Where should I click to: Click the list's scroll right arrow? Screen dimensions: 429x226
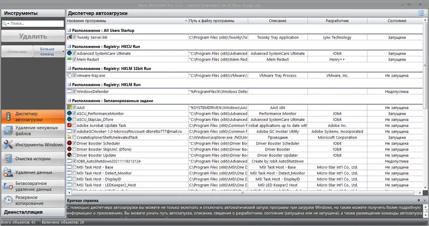pos(420,193)
